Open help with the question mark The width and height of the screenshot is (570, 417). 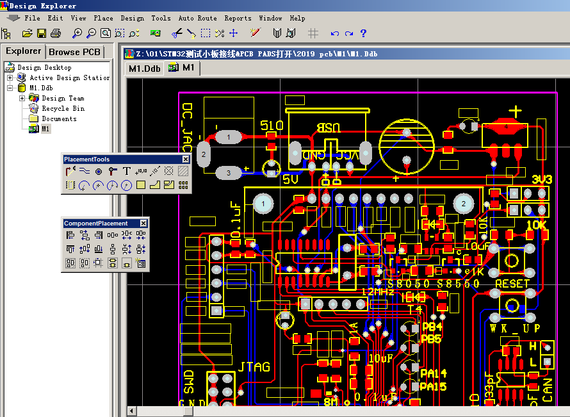[363, 33]
